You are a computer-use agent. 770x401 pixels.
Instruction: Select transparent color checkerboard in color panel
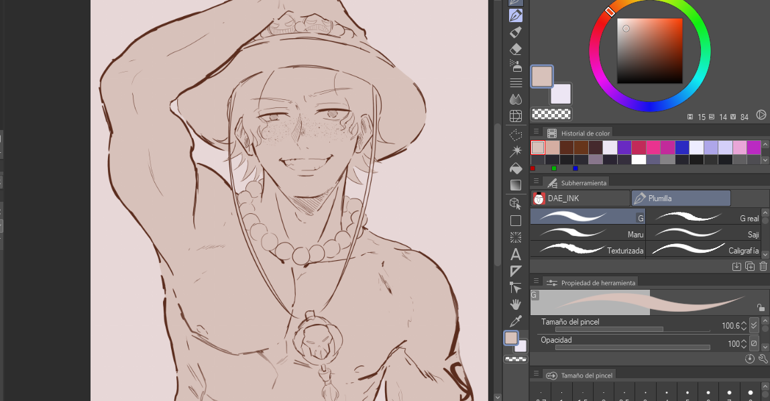[x=551, y=114]
